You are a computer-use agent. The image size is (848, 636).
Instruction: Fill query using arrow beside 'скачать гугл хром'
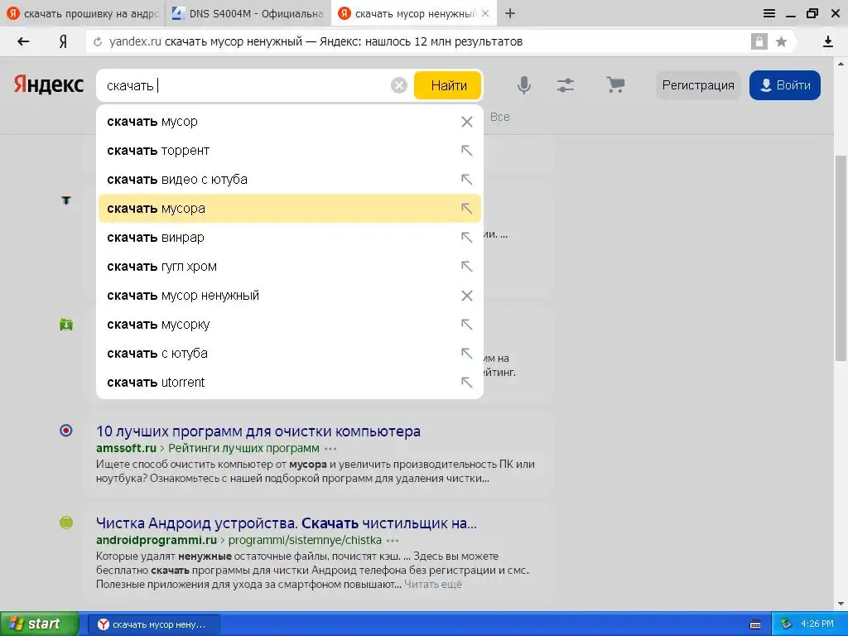pos(467,267)
